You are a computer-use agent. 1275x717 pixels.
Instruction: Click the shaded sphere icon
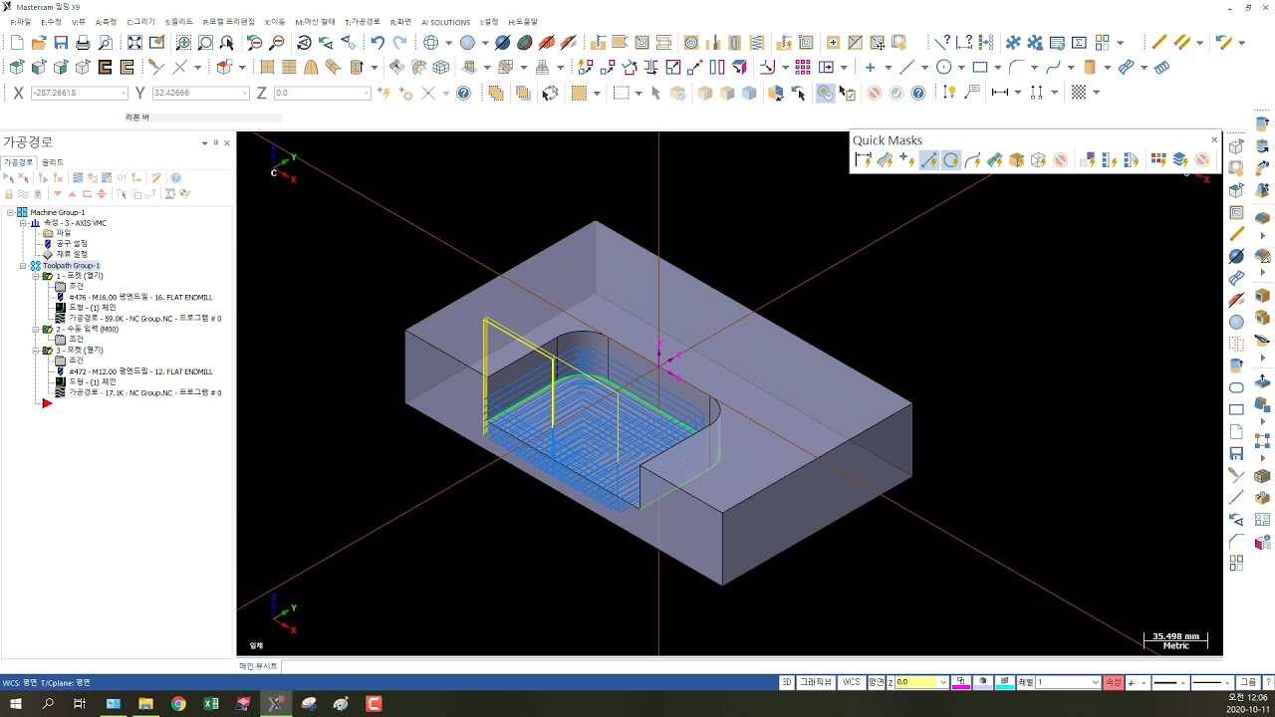[467, 43]
